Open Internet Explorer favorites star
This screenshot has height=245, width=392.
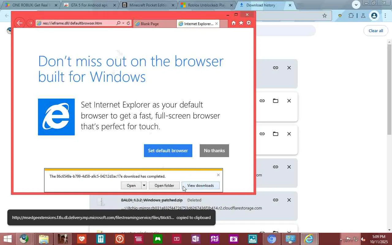click(241, 23)
